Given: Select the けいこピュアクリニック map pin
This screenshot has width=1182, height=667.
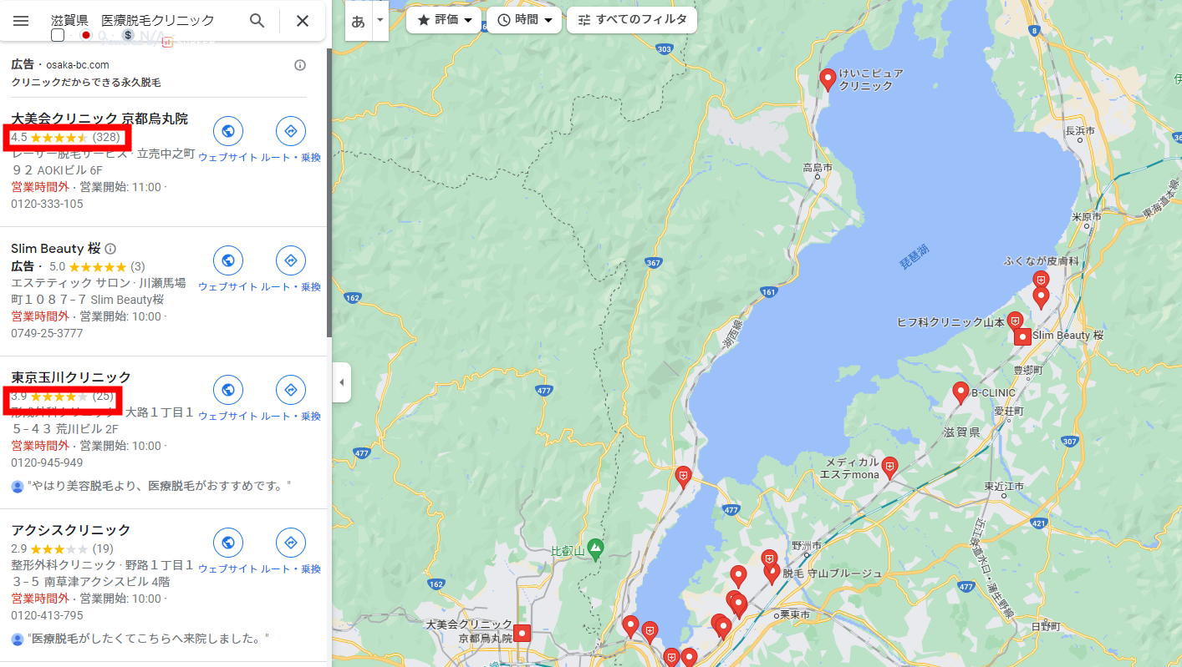Looking at the screenshot, I should click(x=828, y=79).
